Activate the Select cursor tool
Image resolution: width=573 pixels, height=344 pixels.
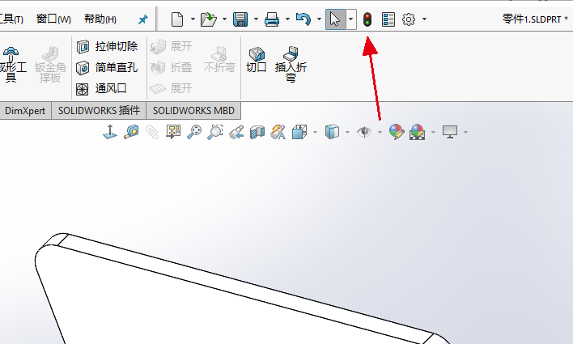[x=335, y=19]
